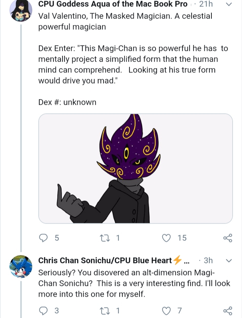Open reply on the Masked Magician tweet
Image resolution: width=242 pixels, height=318 pixels.
(43, 238)
